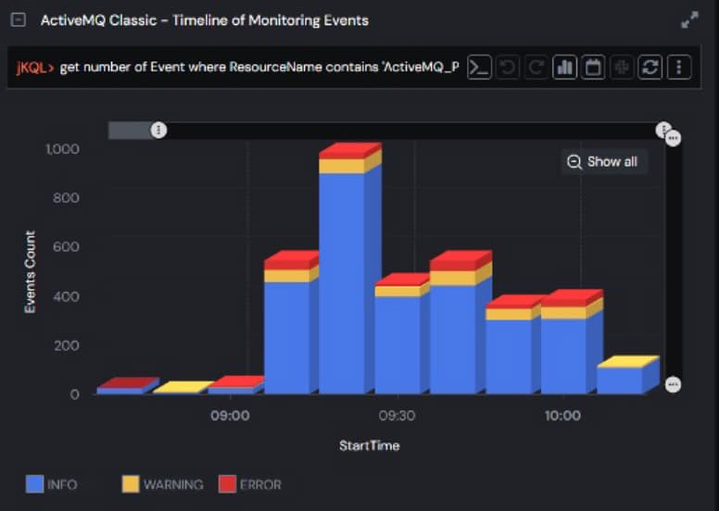
Task: Click the jKQL query input field
Action: 259,68
